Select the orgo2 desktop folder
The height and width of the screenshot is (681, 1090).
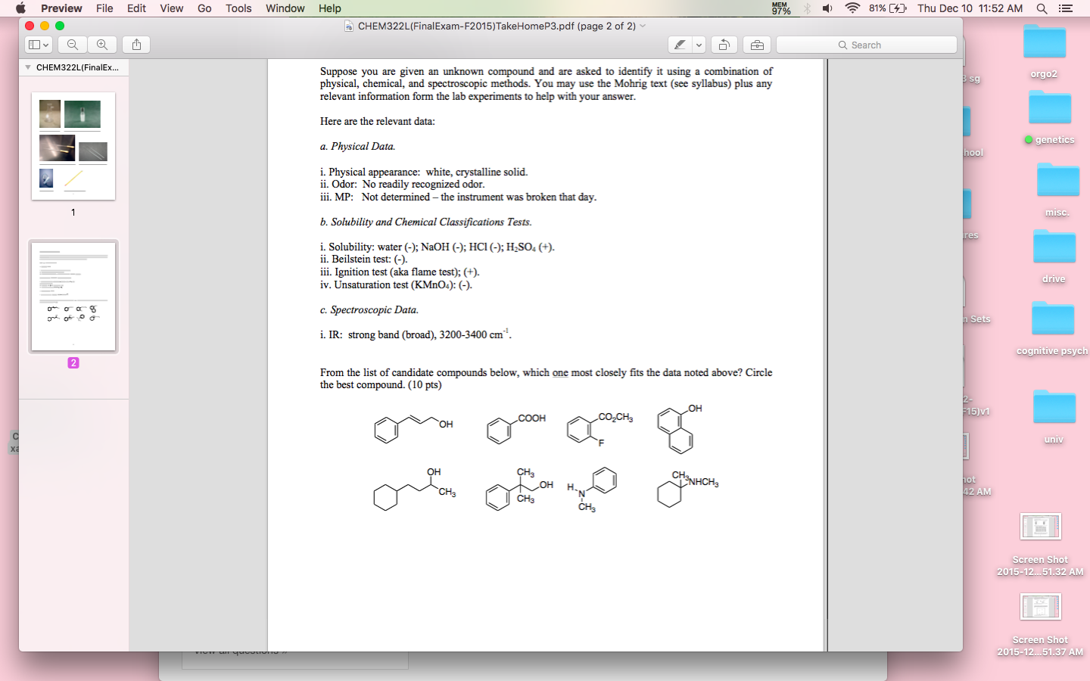pyautogui.click(x=1044, y=51)
